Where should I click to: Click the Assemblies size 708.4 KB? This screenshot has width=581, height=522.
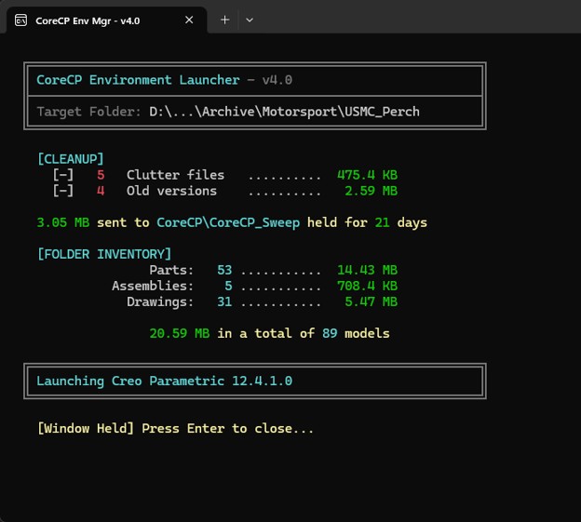tap(367, 286)
